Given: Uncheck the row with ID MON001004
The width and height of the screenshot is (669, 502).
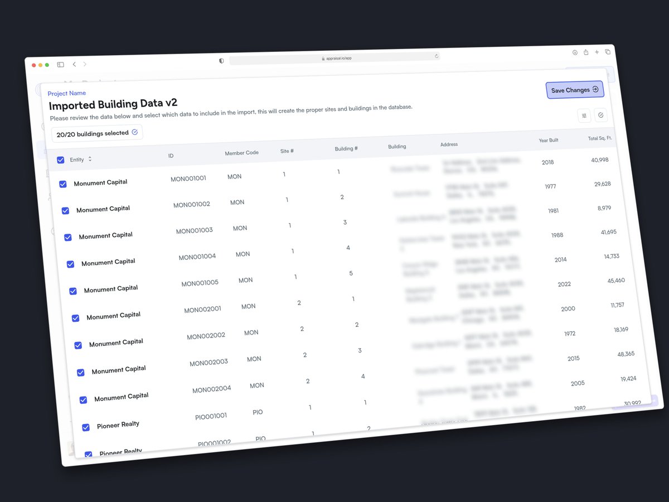Looking at the screenshot, I should tap(71, 264).
